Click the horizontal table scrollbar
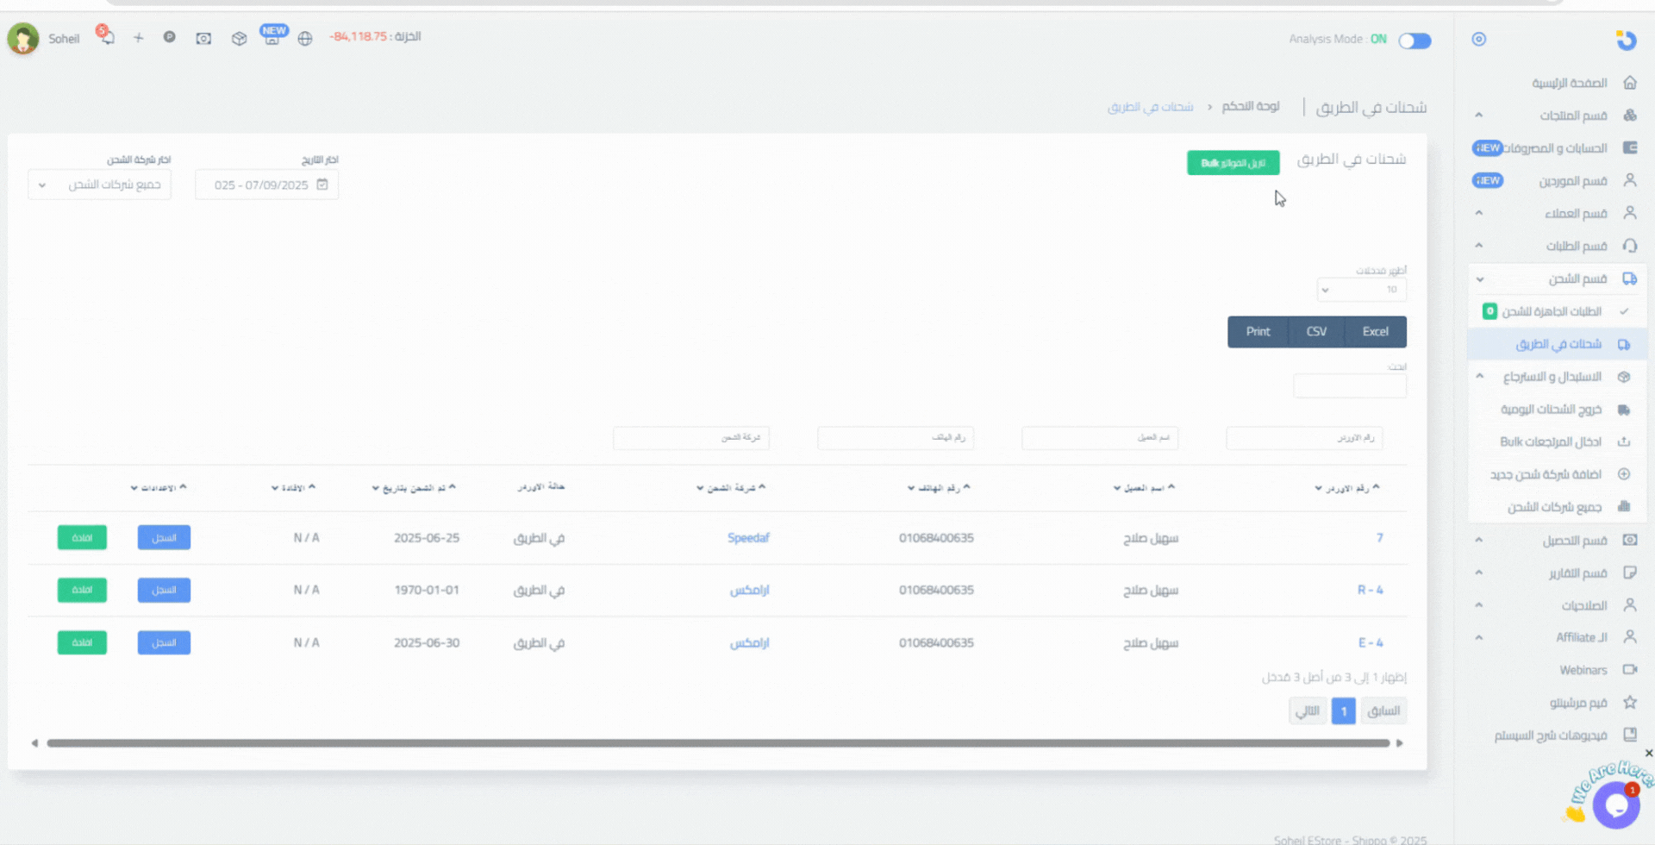 point(717,743)
